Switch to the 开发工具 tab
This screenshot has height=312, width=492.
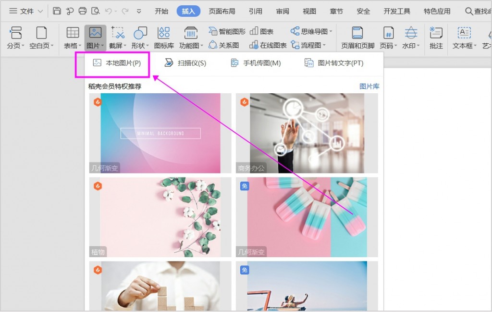coord(397,12)
